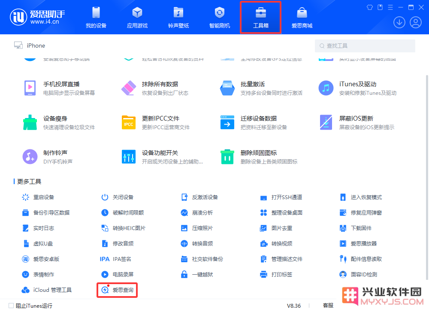The image size is (429, 312).
Task: Click 进入恢复模式 tool
Action: pos(361,197)
